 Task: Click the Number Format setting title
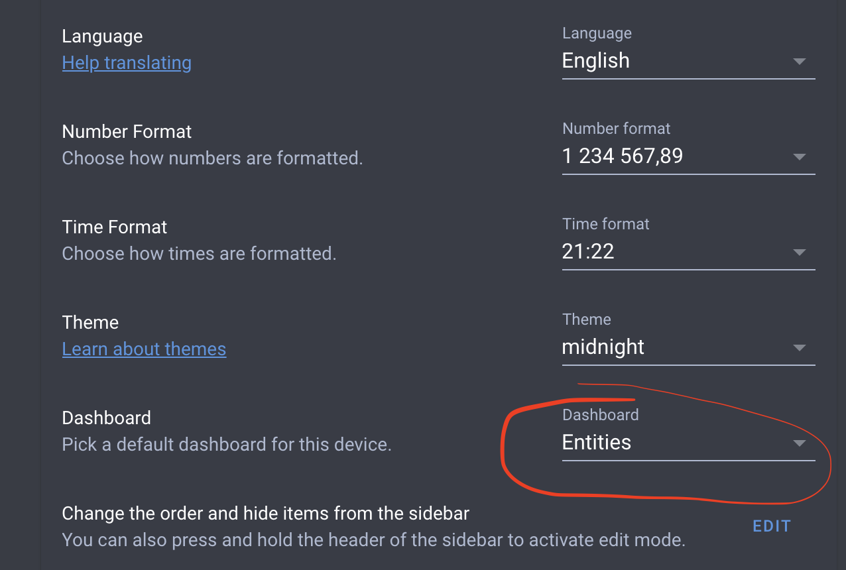tap(127, 131)
